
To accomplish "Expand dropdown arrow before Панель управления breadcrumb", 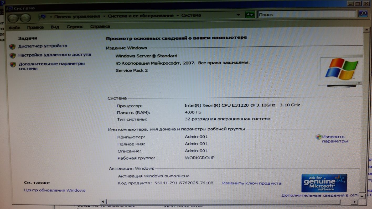I will pos(51,17).
